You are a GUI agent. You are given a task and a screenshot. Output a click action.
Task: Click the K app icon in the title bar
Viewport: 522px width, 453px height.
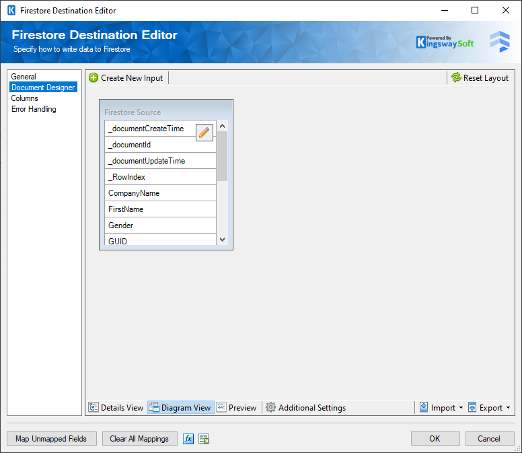(x=11, y=10)
